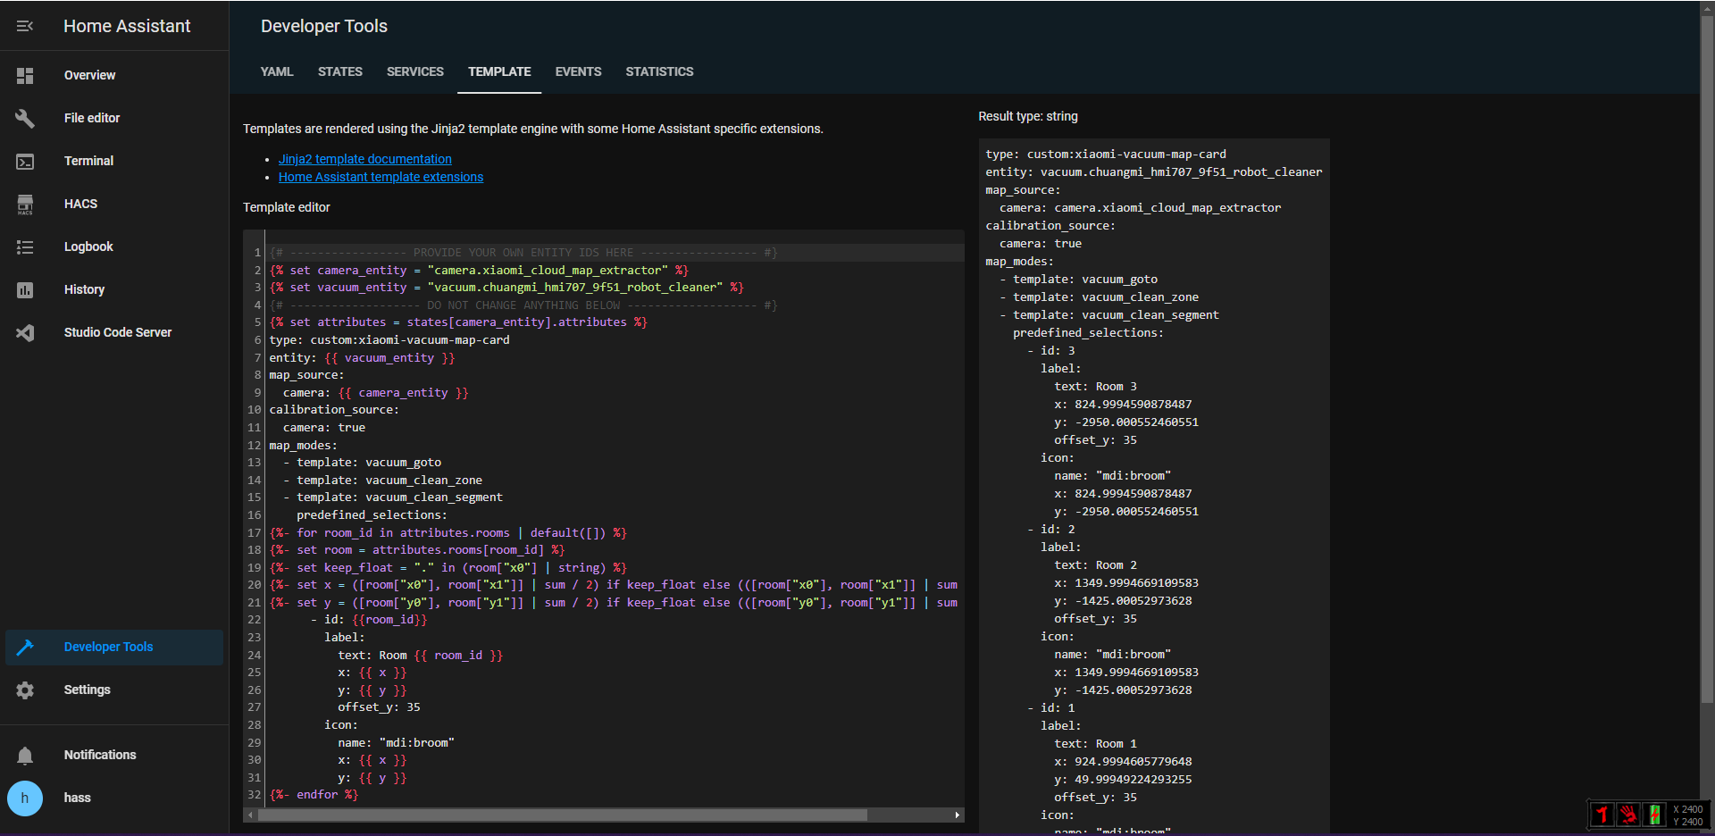
Task: Place cursor on vacuum_entity set line
Action: [x=506, y=288]
